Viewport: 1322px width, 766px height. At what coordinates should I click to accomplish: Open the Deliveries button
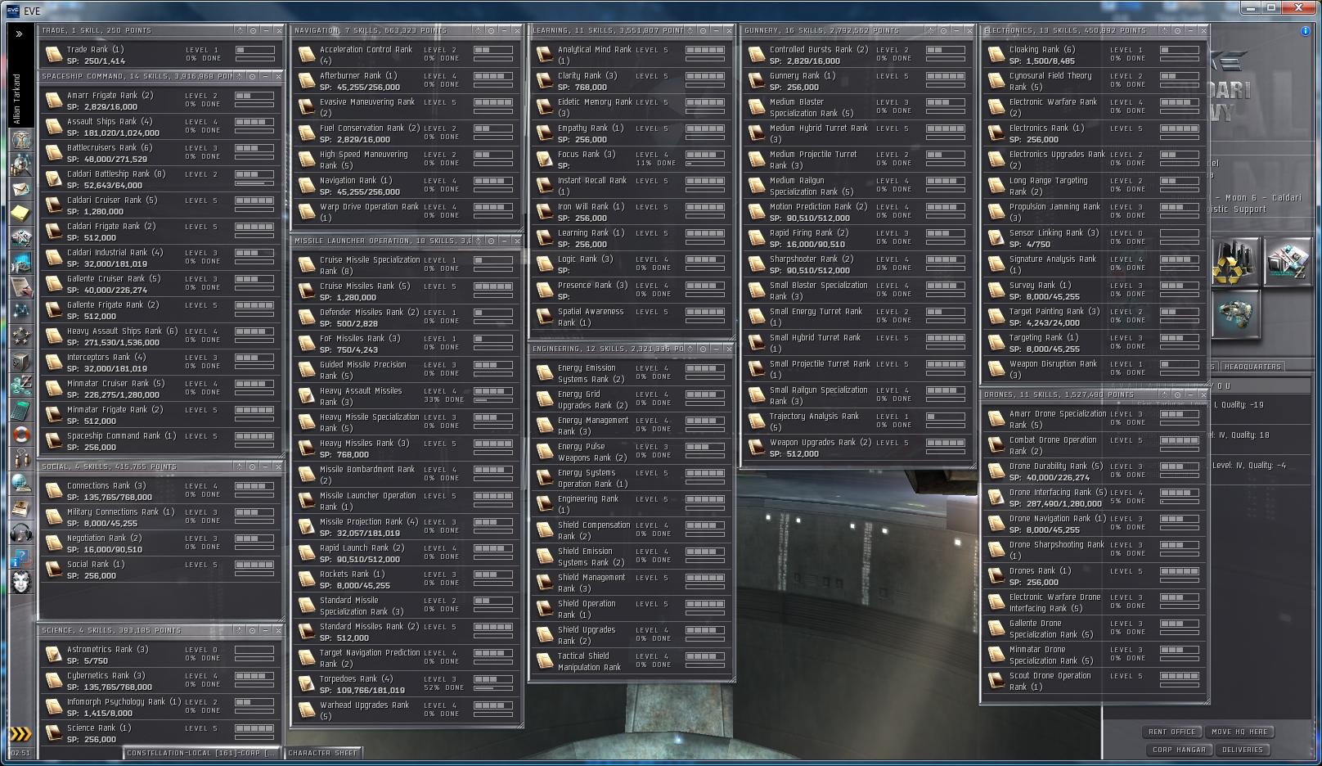pos(1243,750)
